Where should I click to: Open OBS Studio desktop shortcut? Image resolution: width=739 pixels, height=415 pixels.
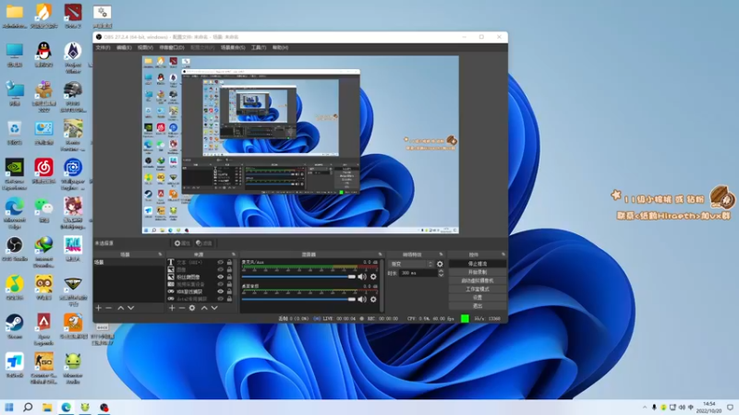[15, 248]
